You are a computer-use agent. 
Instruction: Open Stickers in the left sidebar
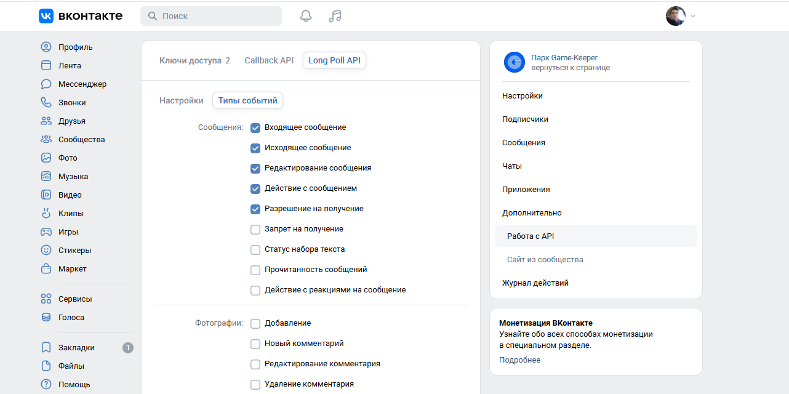(x=74, y=251)
